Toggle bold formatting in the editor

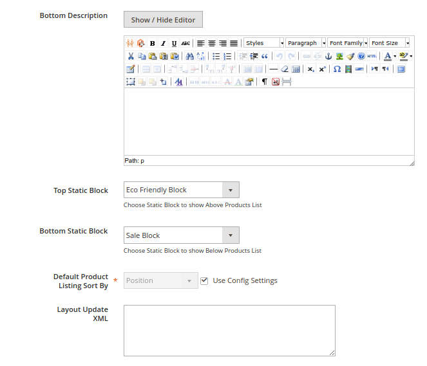point(152,43)
